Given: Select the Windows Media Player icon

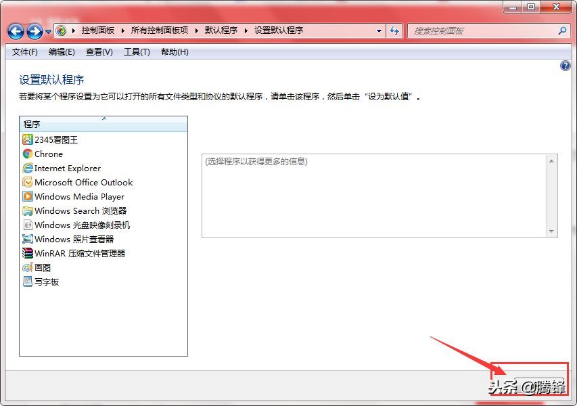Looking at the screenshot, I should tap(28, 196).
